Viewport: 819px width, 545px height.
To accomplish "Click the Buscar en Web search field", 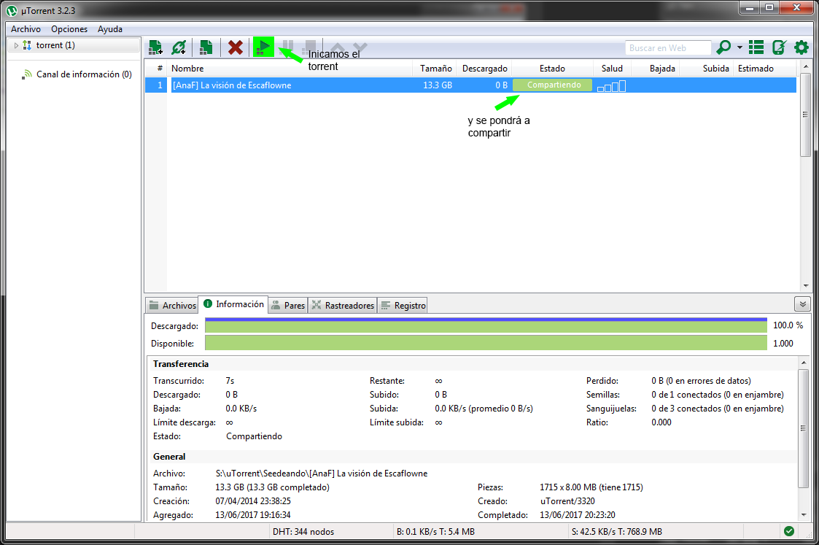I will 667,47.
